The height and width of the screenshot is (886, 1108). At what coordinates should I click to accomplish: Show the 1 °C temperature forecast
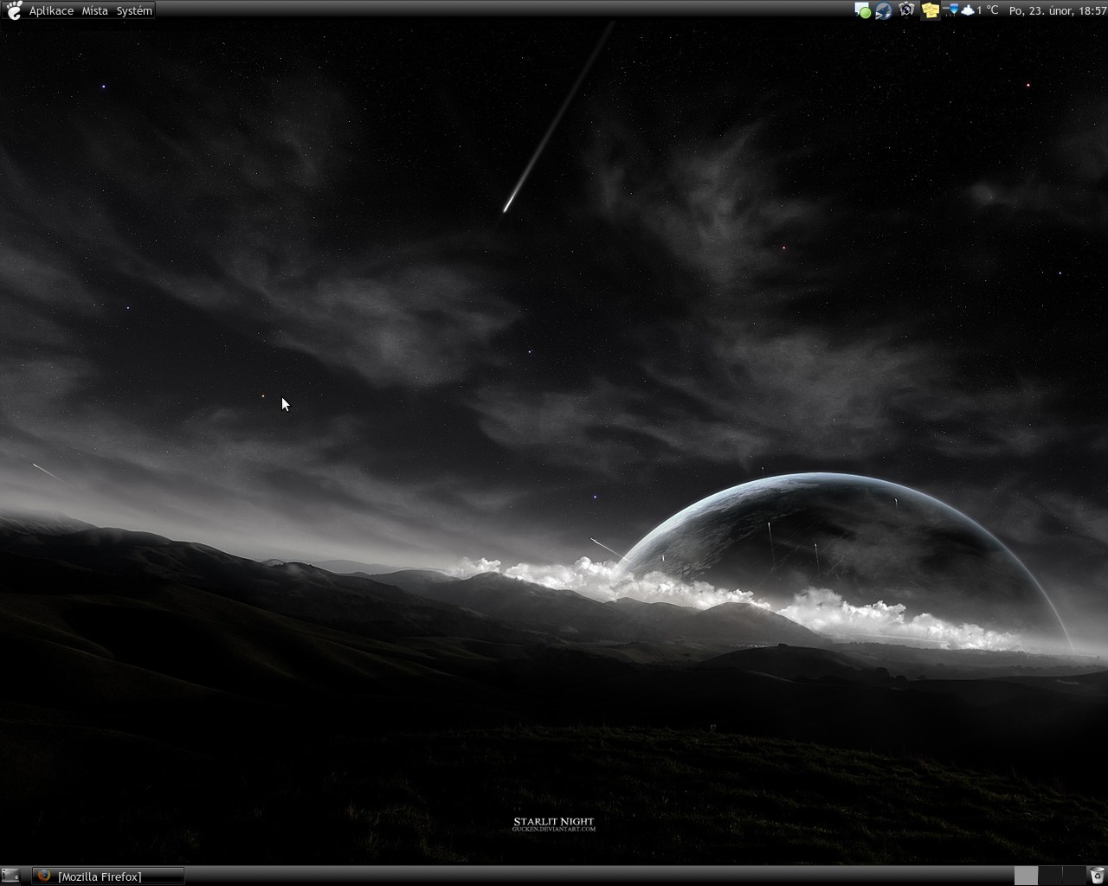[x=988, y=10]
